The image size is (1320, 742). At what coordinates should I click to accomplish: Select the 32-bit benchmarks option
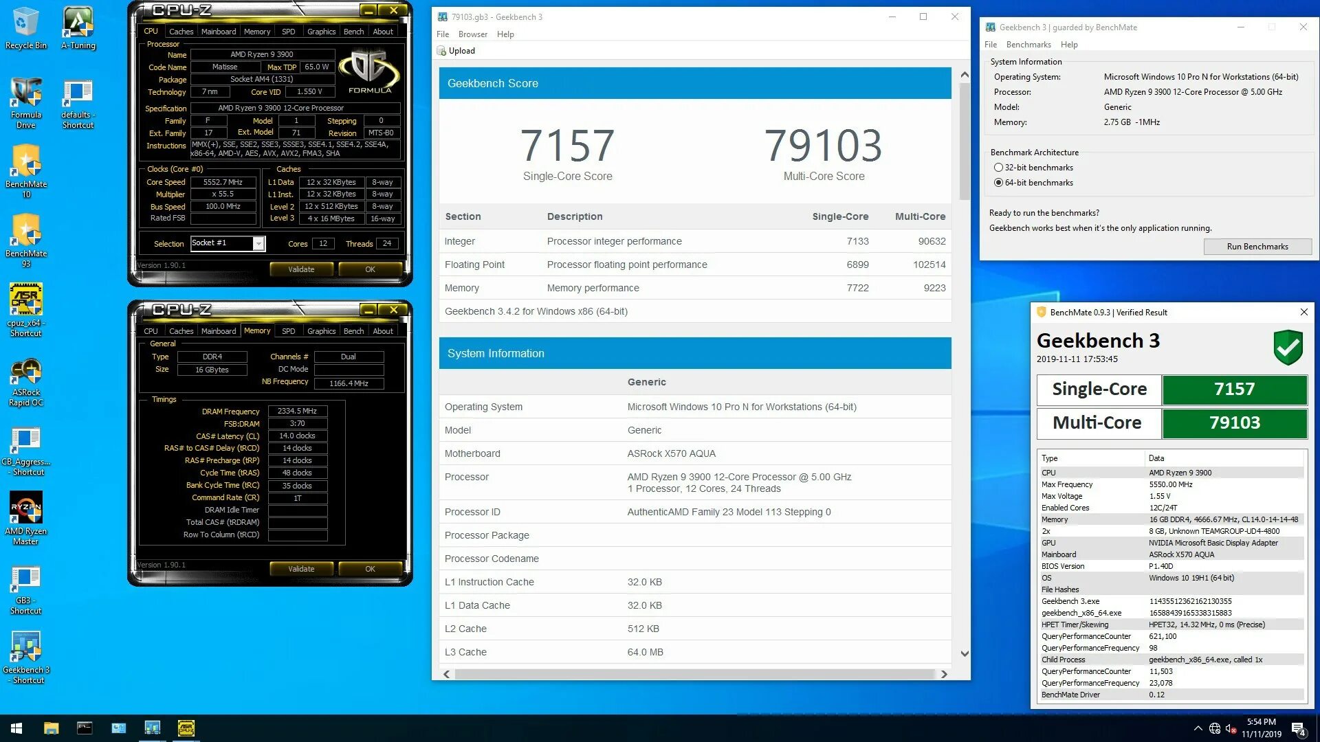[998, 167]
